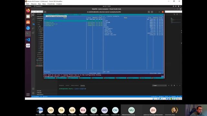Open the angle-brackets app in the dock
Image resolution: width=207 pixels, height=116 pixels.
(28, 45)
